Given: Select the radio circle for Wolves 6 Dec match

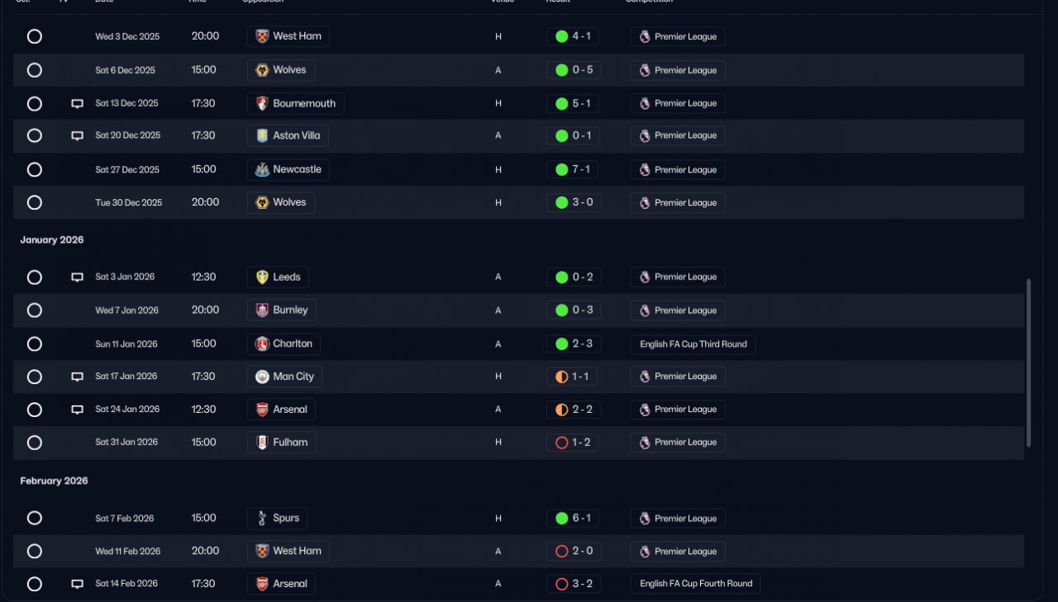Looking at the screenshot, I should [x=35, y=70].
